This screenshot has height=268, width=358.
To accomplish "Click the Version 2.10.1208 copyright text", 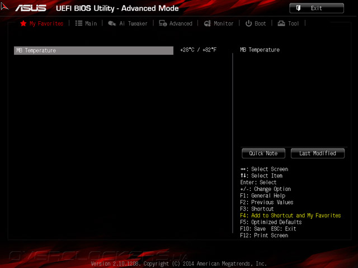I will click(x=179, y=264).
